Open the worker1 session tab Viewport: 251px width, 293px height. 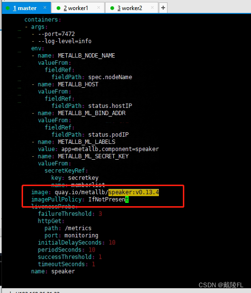pos(78,8)
